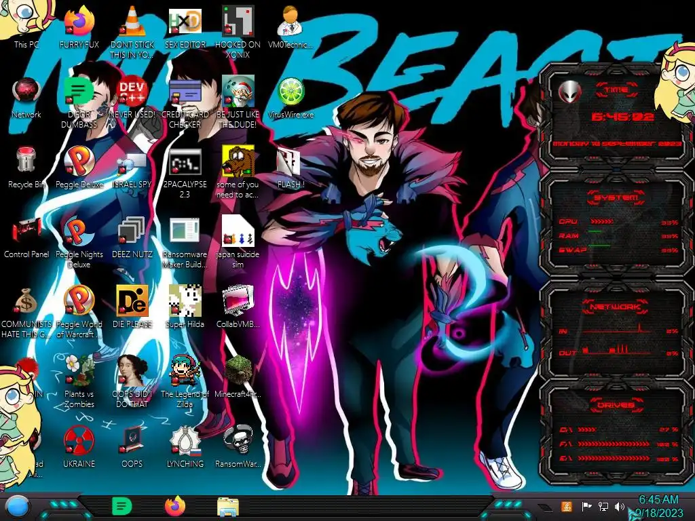Select the BE JUST LIKE THE DUDE! icon
Image resolution: width=695 pixels, height=521 pixels.
[238, 102]
